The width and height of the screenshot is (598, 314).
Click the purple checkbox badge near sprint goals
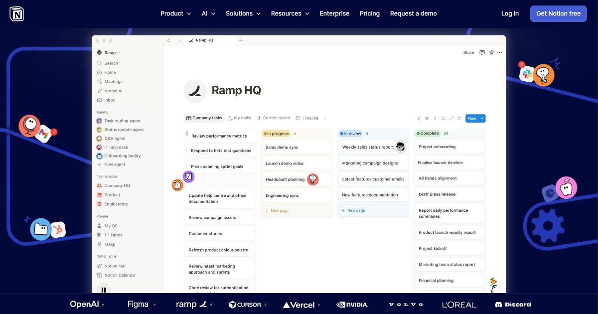188,176
